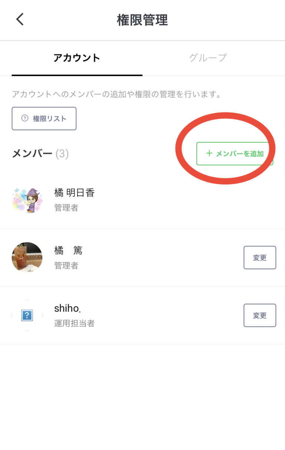Click the question mark icon in 権限リスト
The height and width of the screenshot is (450, 285).
coord(25,119)
